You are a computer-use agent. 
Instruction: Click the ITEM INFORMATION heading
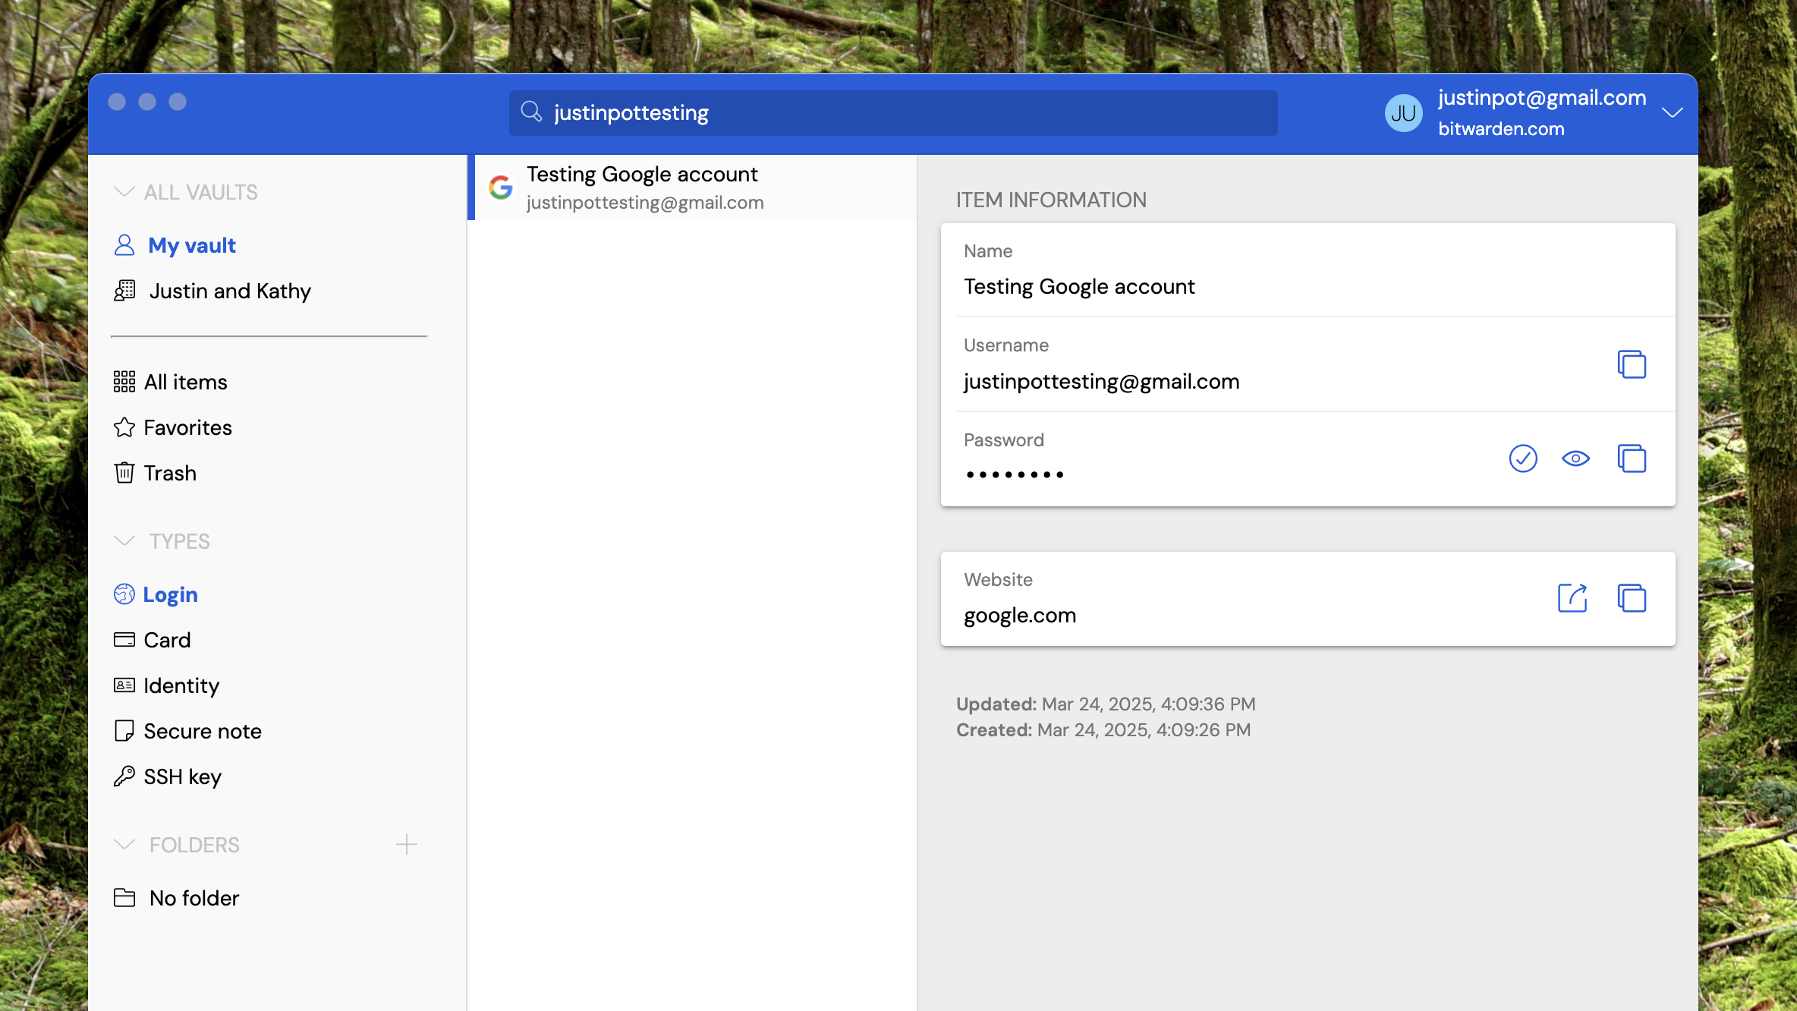coord(1051,200)
